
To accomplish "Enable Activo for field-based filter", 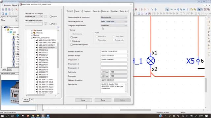I will coord(50,17).
